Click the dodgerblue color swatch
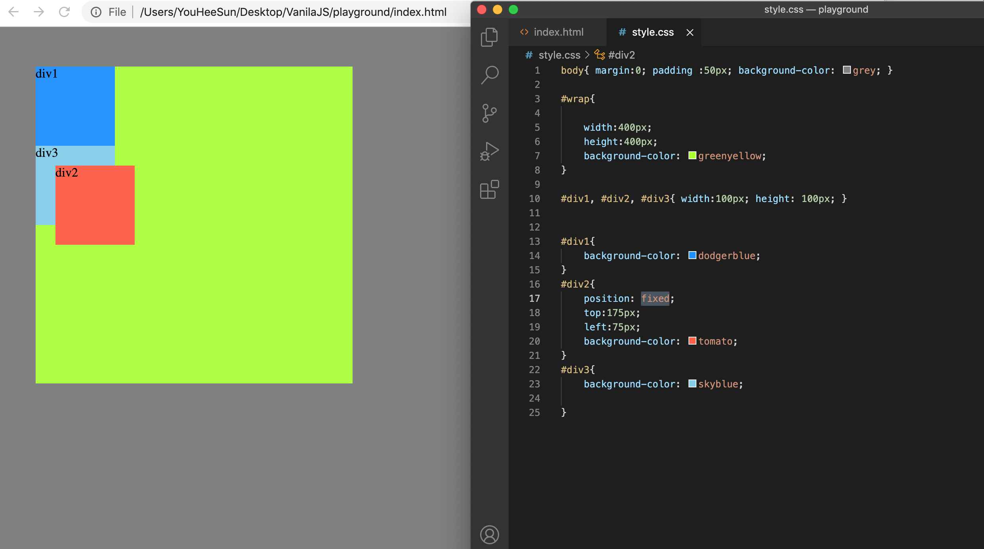 tap(692, 255)
